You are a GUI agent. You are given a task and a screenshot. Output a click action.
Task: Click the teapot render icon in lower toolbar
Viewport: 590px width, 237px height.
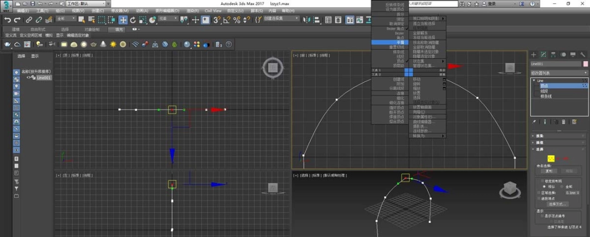click(x=7, y=44)
